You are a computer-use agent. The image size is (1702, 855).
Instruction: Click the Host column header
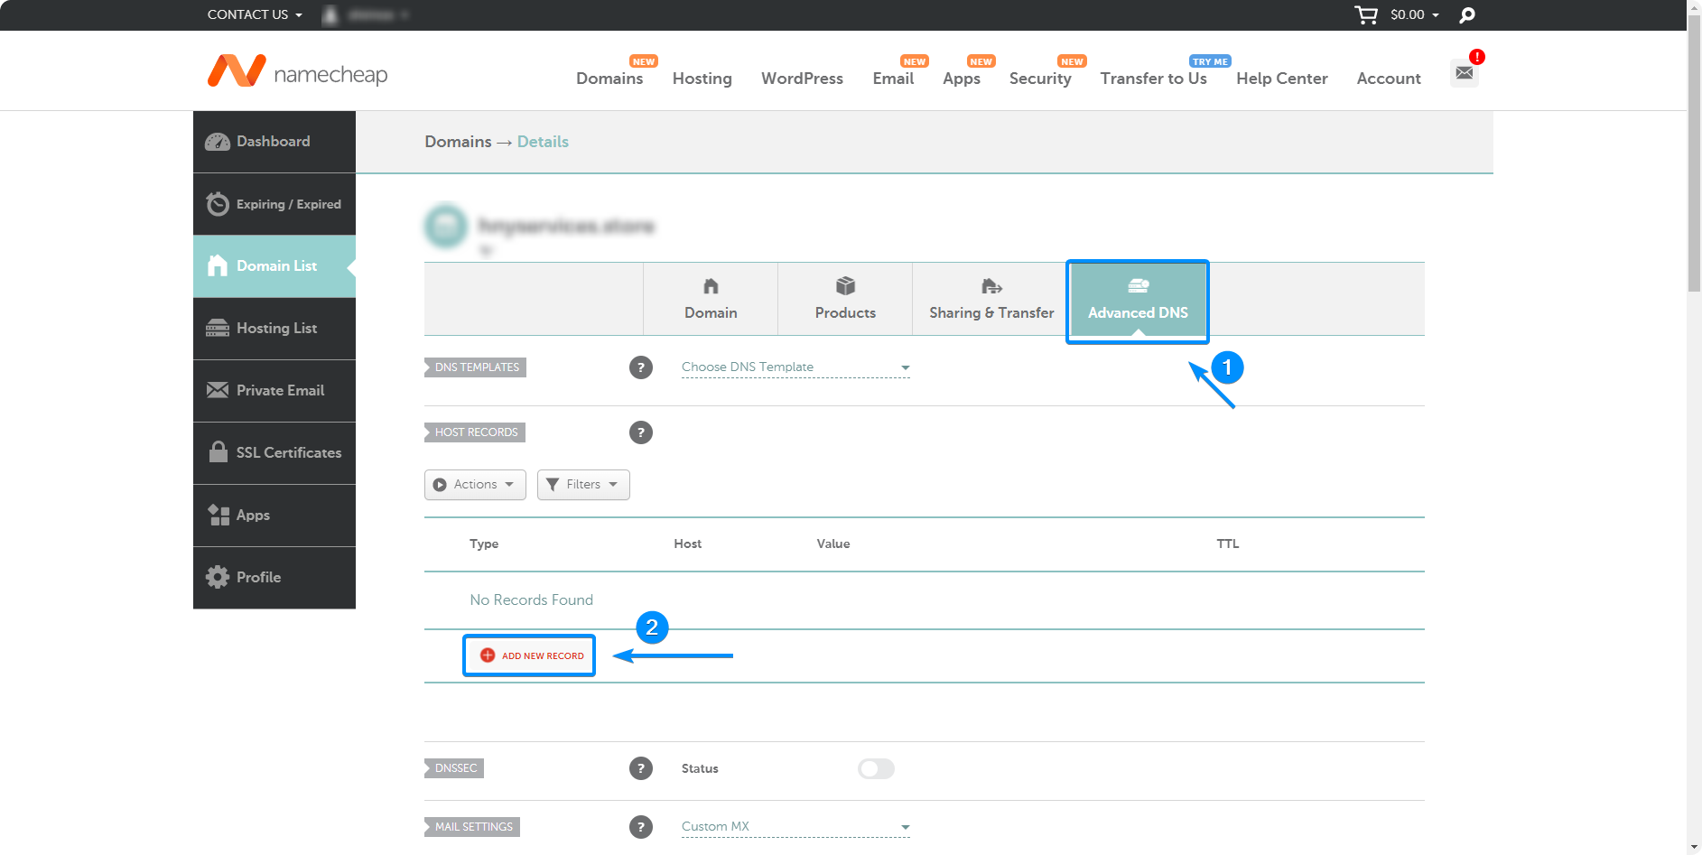(687, 544)
